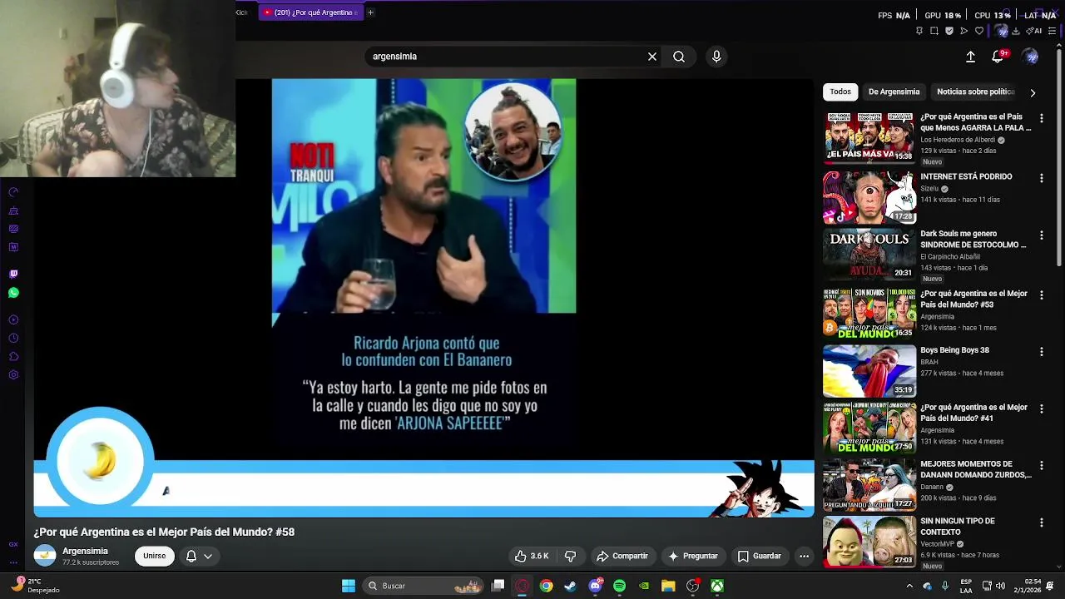Select the De Argensimia filter chip
Viewport: 1065px width, 599px height.
click(894, 92)
